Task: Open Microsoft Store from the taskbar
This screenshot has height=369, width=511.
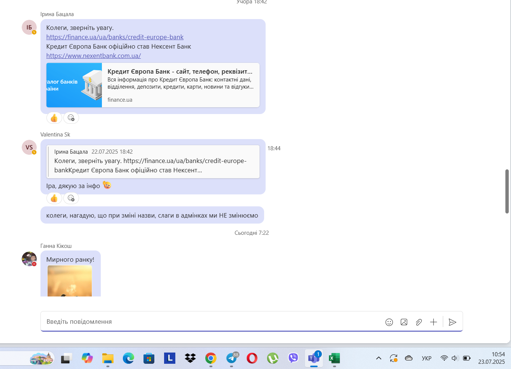Action: (x=149, y=359)
